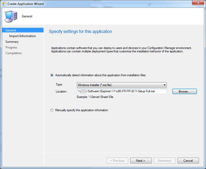206x169 pixels.
Task: Click the Specify settings for this application heading
Action: 80,32
